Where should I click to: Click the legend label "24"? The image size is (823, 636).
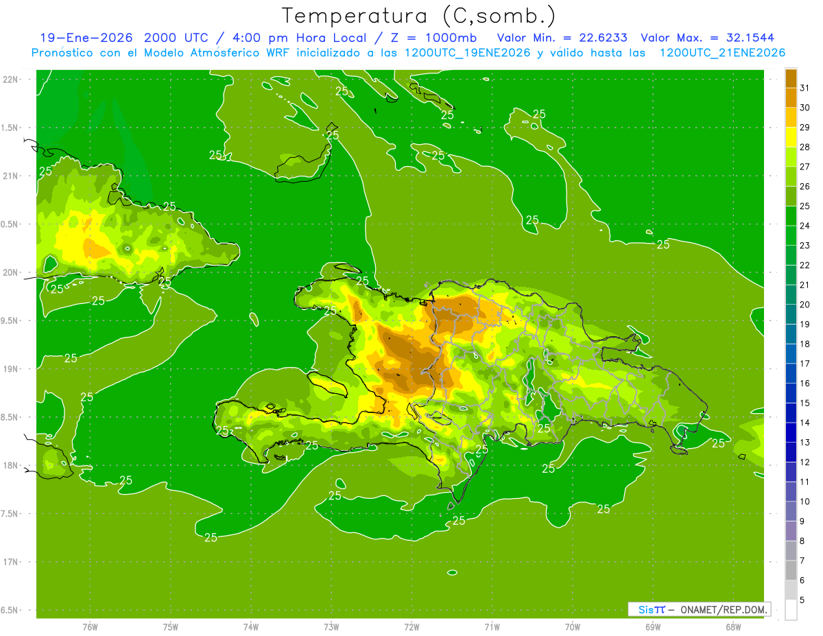click(805, 225)
